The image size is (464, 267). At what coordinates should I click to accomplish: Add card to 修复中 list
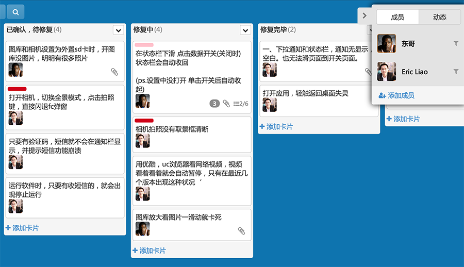pyautogui.click(x=149, y=251)
